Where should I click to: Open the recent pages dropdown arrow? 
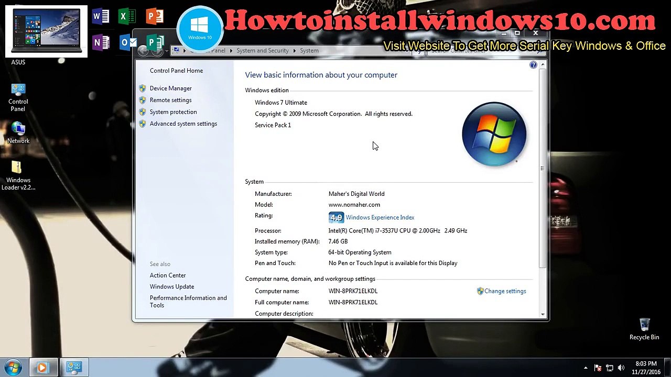(166, 51)
